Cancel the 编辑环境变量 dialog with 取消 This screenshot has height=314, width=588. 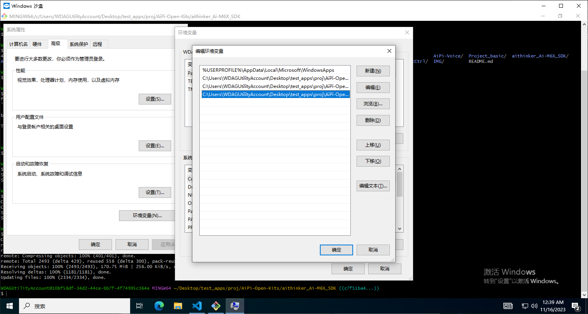point(373,250)
